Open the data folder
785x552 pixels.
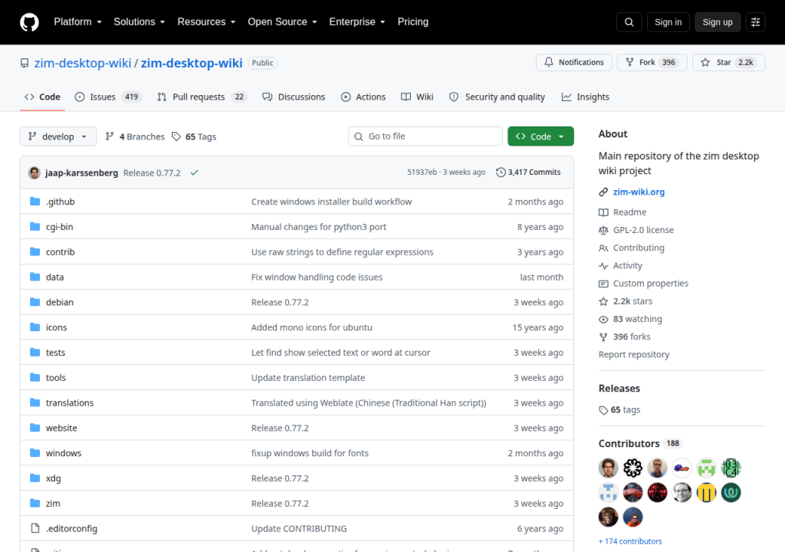54,277
